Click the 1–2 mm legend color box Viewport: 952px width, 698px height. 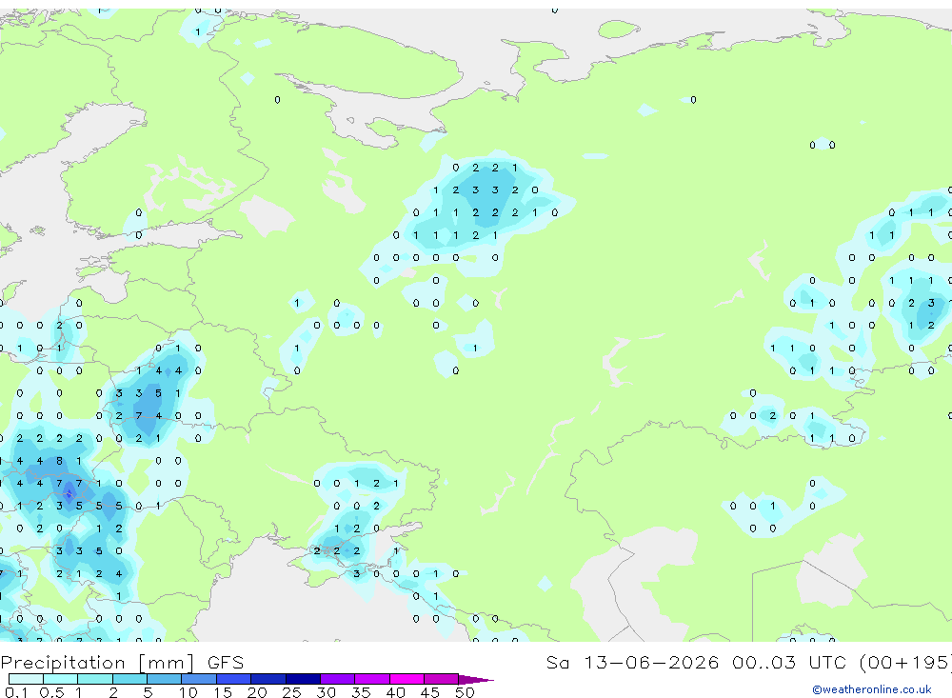click(x=94, y=679)
